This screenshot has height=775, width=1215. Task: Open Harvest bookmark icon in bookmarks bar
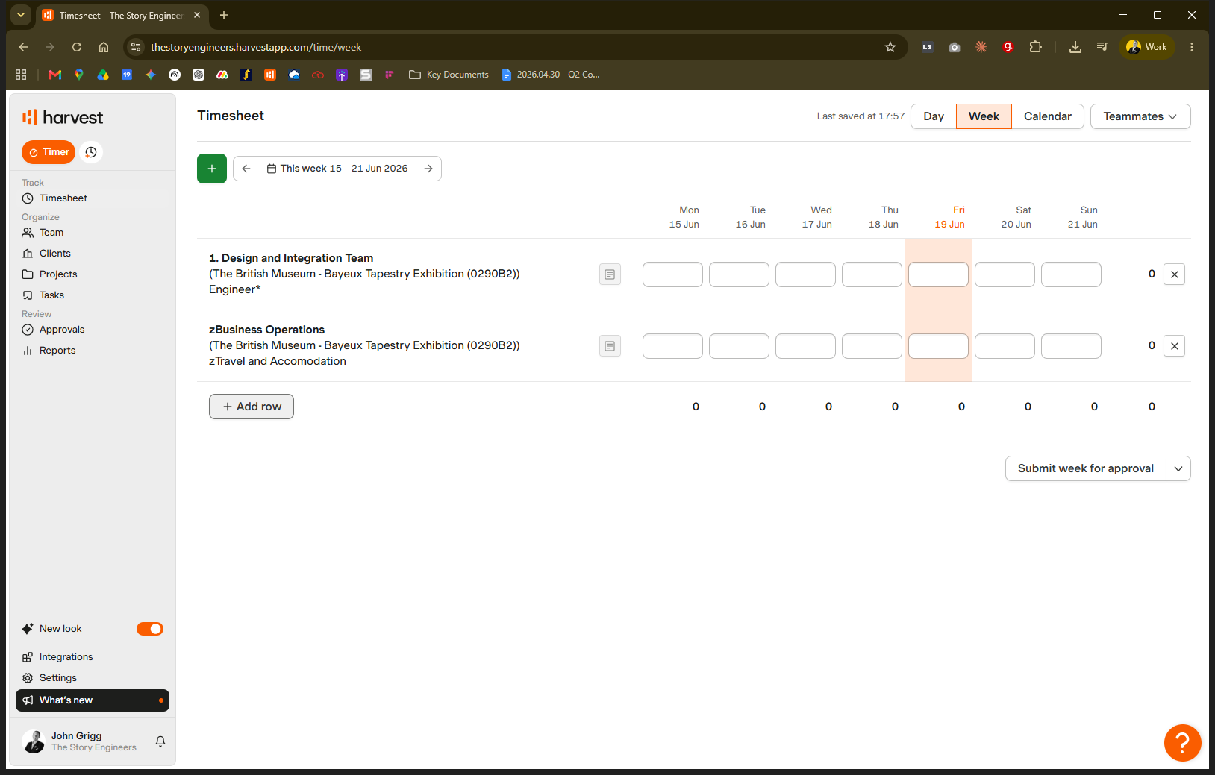tap(270, 75)
